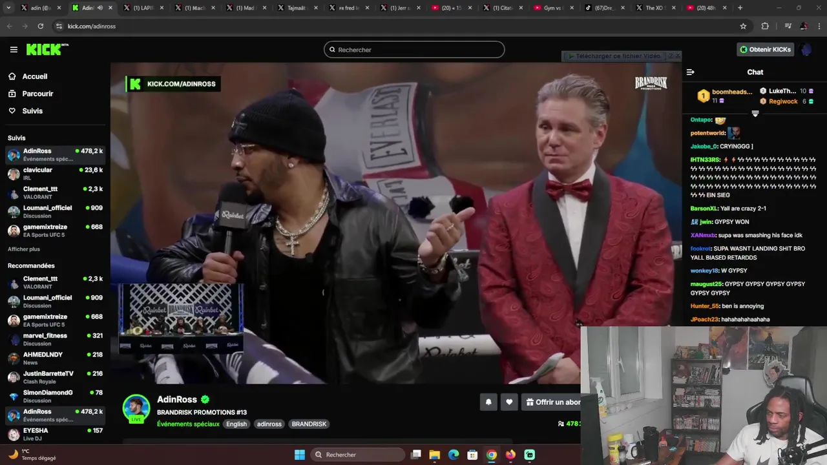
Task: Select clavicular in followed channels
Action: coord(55,174)
